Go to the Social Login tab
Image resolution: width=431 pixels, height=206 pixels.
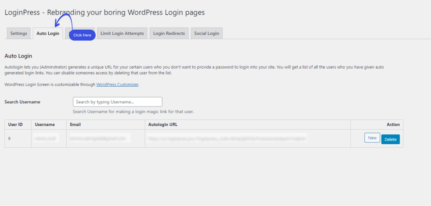tap(206, 33)
